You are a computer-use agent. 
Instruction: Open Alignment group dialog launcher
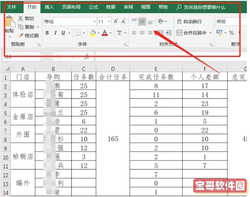click(211, 45)
